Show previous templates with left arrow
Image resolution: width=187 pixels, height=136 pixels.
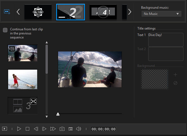pos(18,12)
